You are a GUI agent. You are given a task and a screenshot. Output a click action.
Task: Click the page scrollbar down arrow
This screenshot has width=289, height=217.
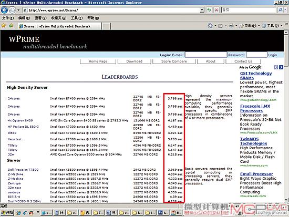tap(286, 200)
